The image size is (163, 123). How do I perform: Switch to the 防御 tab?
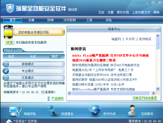point(50,20)
